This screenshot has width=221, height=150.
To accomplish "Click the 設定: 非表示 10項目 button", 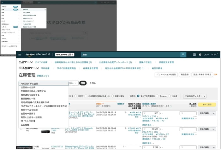I will 202,75.
